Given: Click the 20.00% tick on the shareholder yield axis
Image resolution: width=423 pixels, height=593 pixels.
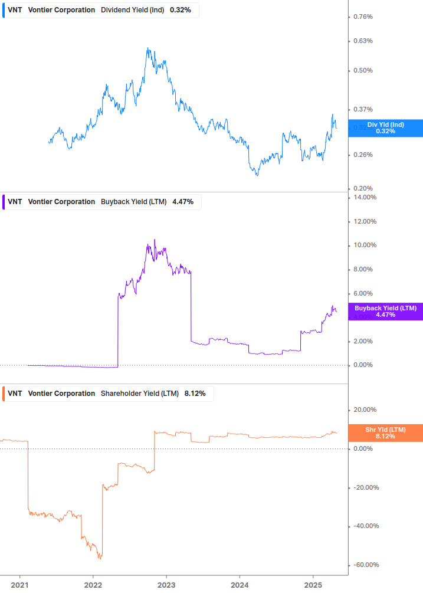Looking at the screenshot, I should pos(365,409).
